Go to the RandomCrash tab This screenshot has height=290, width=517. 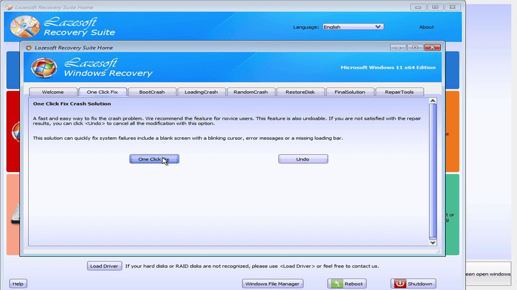point(250,92)
